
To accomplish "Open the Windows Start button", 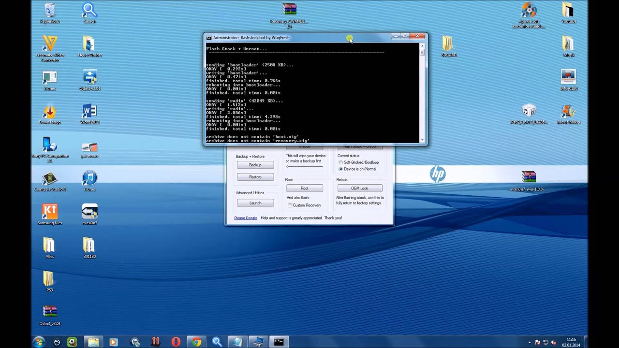I will (x=39, y=342).
